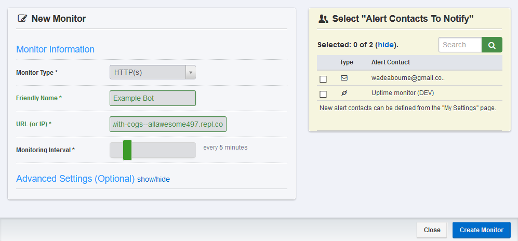This screenshot has height=241, width=518.
Task: Click the Type column header
Action: tap(347, 62)
